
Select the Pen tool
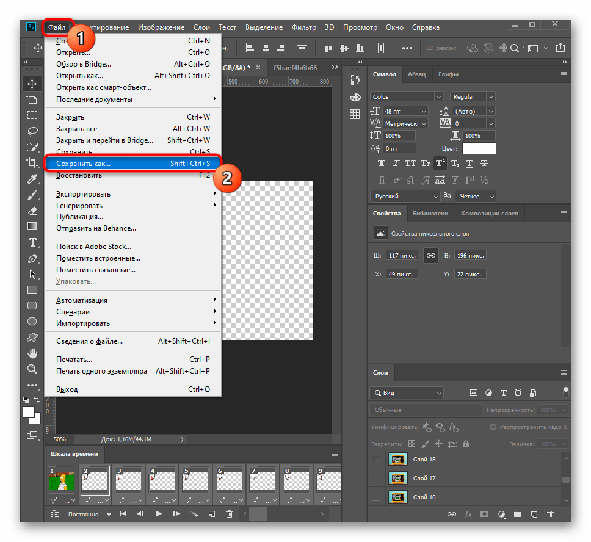click(32, 259)
